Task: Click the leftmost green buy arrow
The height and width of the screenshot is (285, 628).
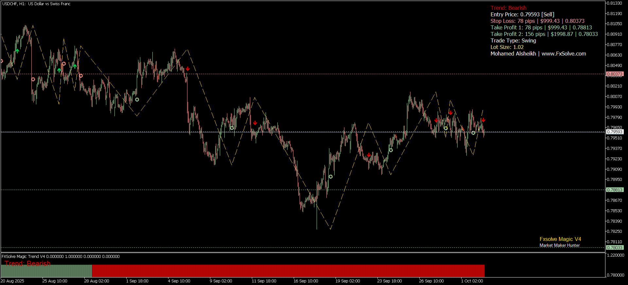Action: click(17, 51)
